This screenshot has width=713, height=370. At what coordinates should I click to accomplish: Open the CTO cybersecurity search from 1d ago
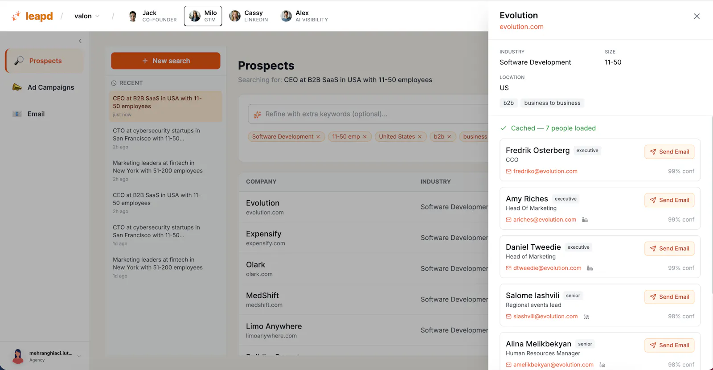[x=165, y=235]
